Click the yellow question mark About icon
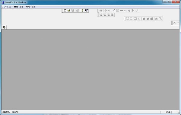This screenshot has height=115, width=181. pyautogui.click(x=82, y=11)
